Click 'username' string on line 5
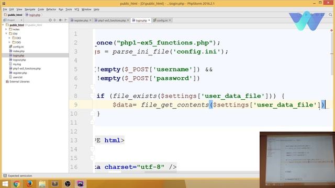 (173, 69)
